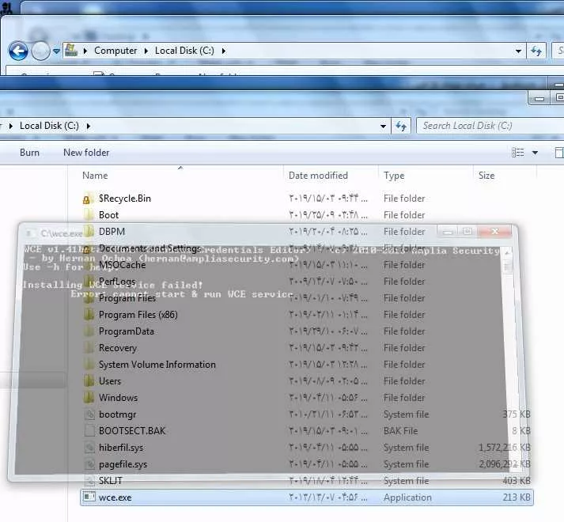Open the view options dropdown arrow
This screenshot has width=564, height=522.
[x=535, y=153]
